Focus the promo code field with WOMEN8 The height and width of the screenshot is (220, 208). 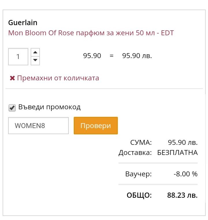tap(38, 125)
